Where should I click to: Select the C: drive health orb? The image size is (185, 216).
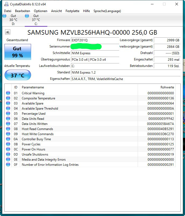pyautogui.click(x=27, y=16)
